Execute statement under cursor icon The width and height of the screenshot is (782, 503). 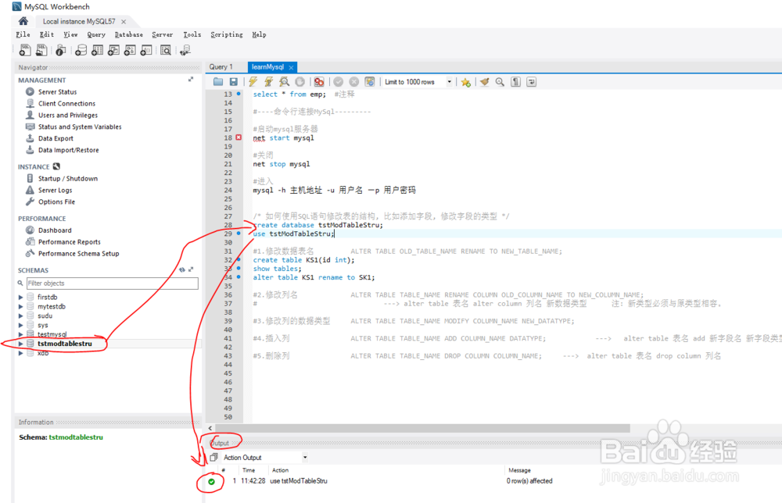[269, 82]
